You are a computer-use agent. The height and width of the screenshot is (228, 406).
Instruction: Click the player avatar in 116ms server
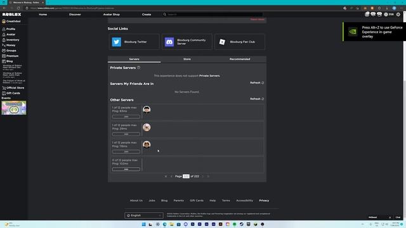147,144
